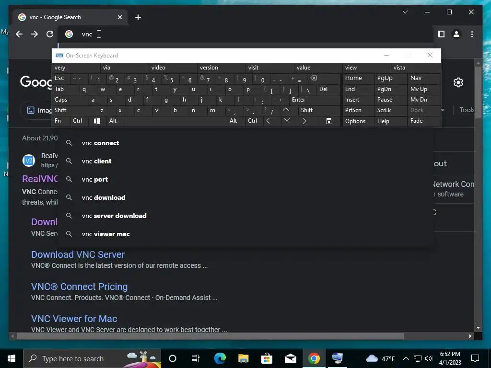The image size is (491, 368).
Task: Hit the Backspace key on On-Screen Keyboard
Action: (x=323, y=78)
